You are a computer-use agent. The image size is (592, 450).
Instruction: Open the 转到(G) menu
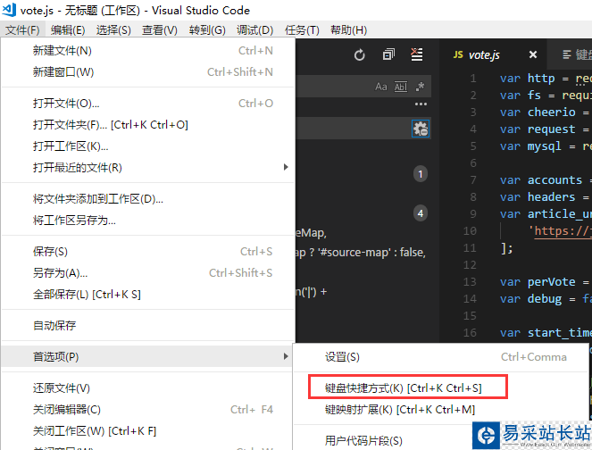207,29
